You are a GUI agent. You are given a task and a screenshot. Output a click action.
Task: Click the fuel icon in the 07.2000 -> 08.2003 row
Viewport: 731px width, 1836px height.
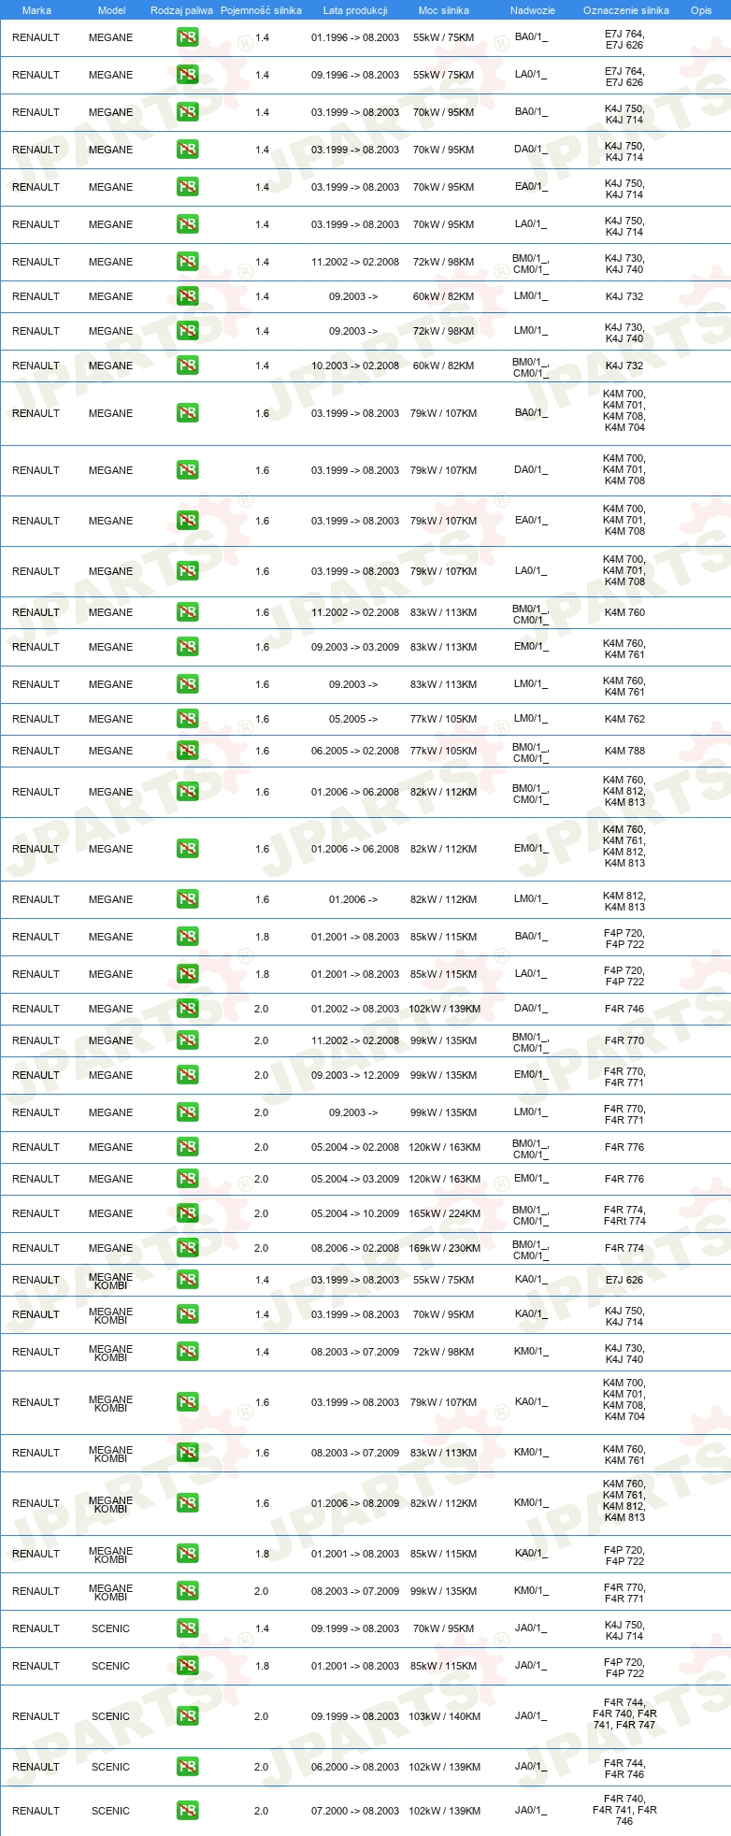(x=188, y=1811)
